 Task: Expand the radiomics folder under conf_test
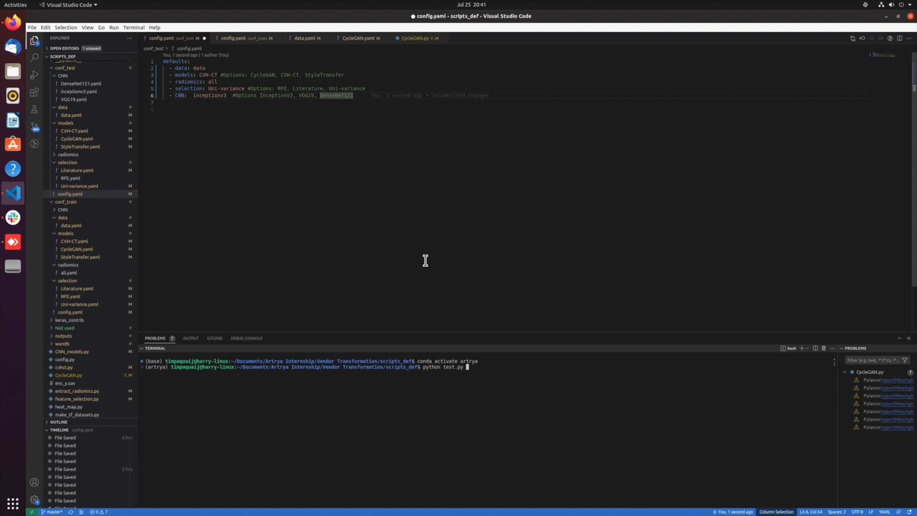(x=54, y=154)
